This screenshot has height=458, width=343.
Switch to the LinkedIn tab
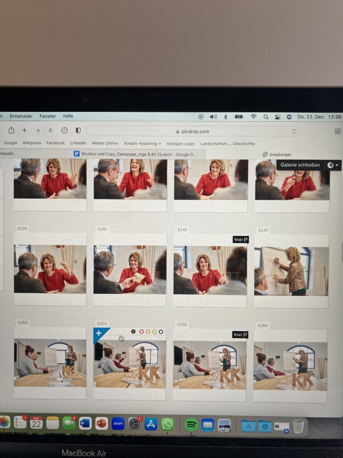click(7, 153)
